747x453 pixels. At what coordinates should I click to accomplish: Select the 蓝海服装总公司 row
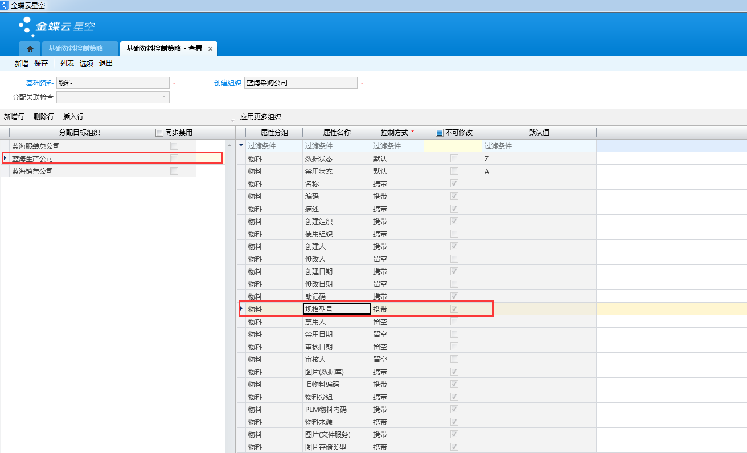click(x=113, y=146)
